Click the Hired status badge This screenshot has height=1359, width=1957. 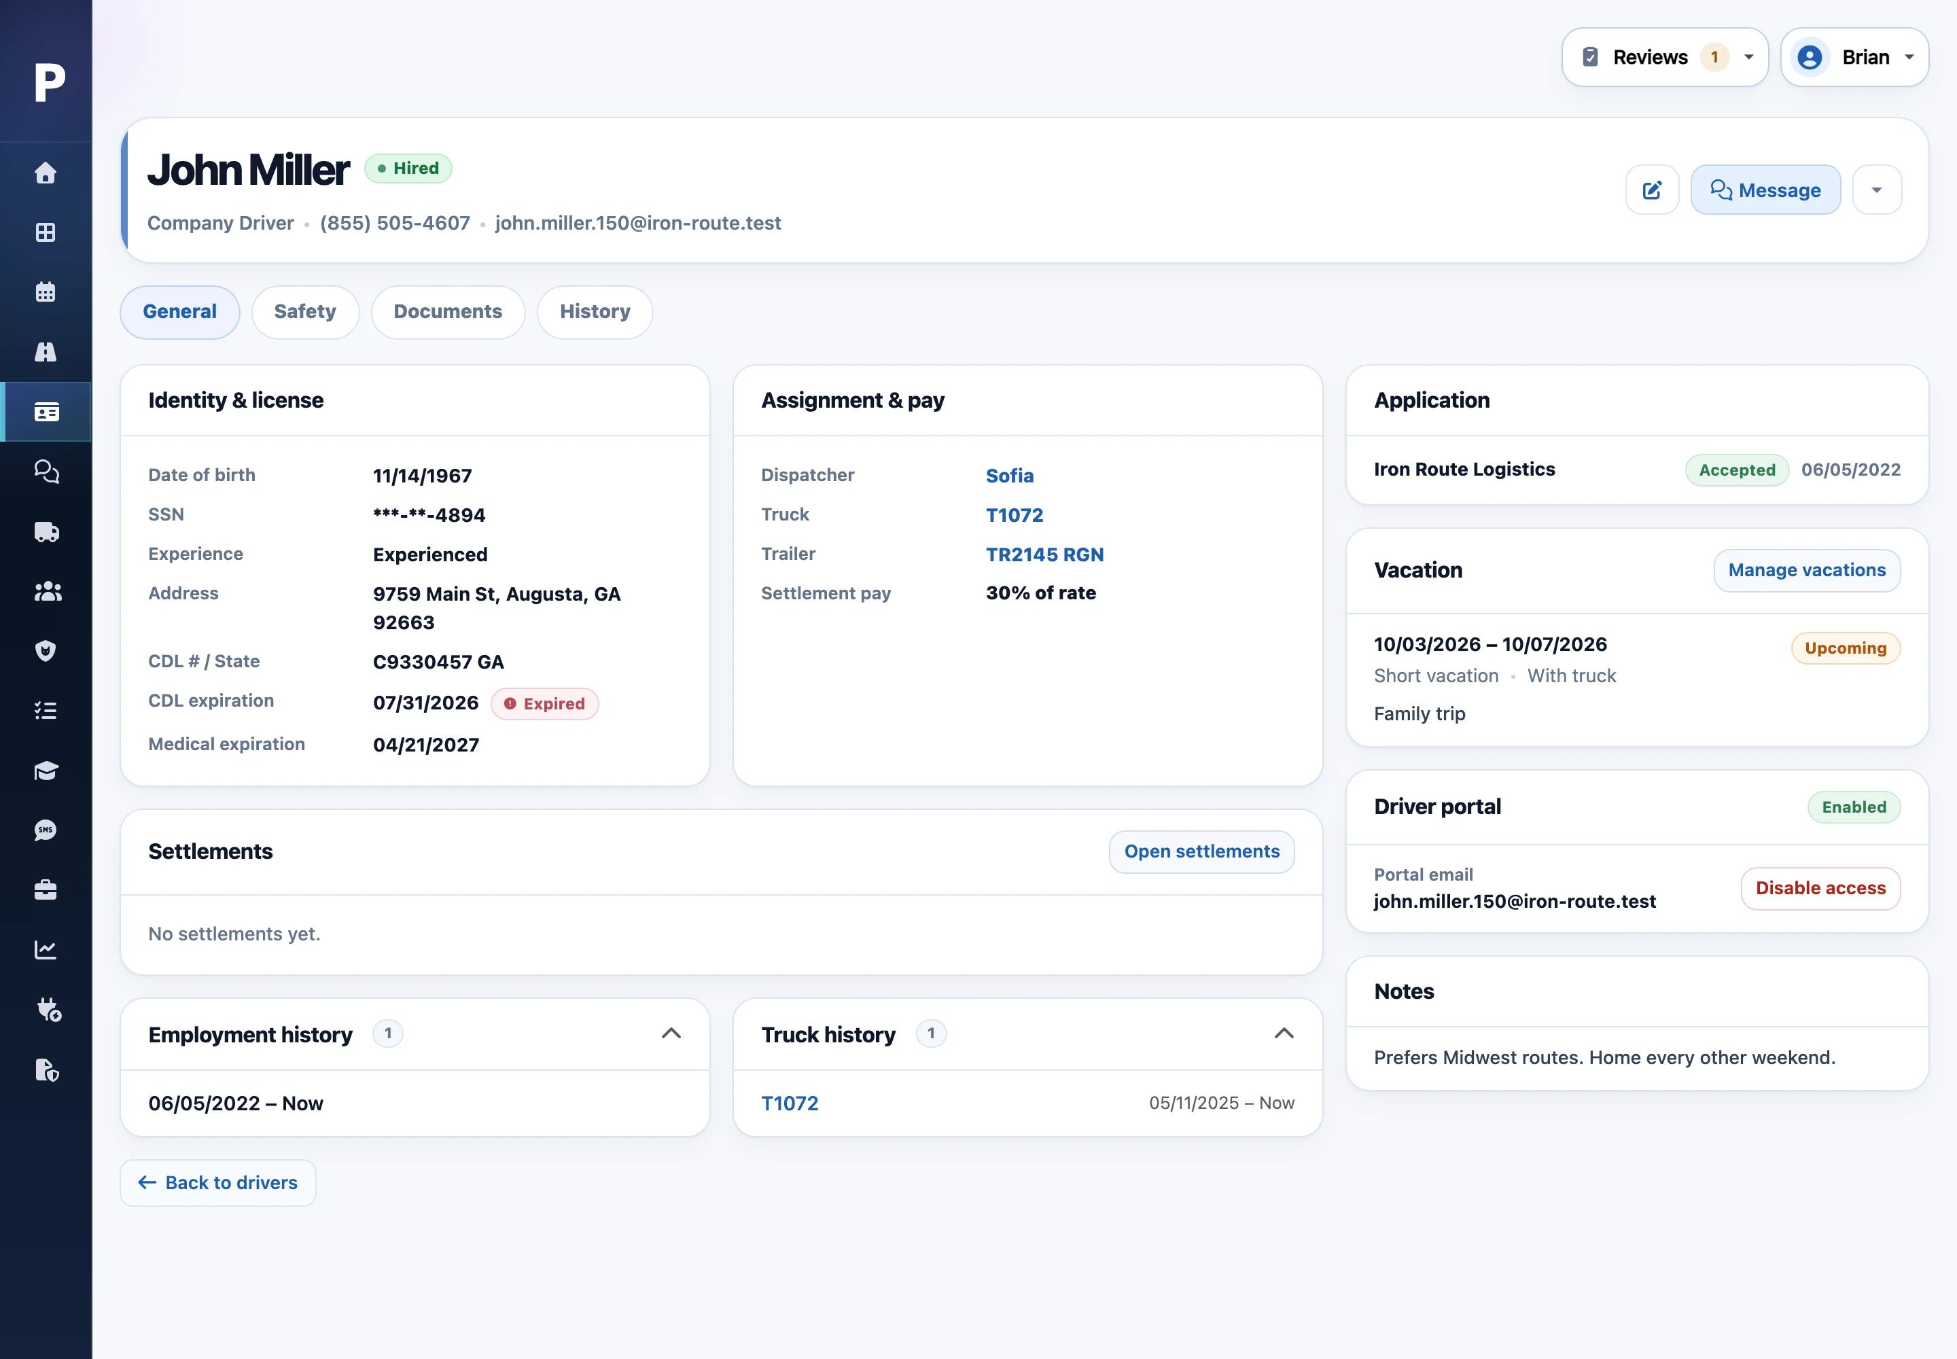pyautogui.click(x=408, y=169)
